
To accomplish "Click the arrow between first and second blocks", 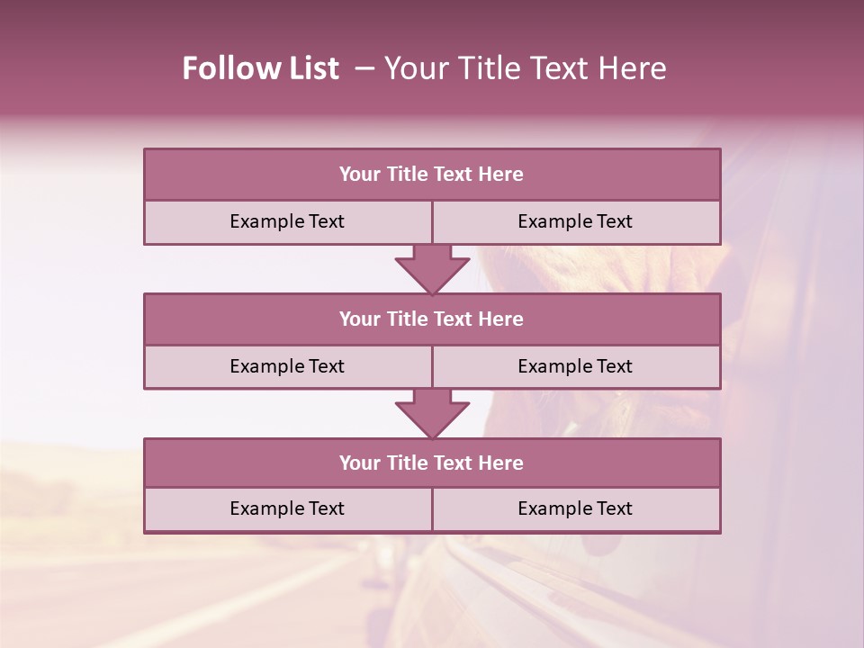I will 432,269.
